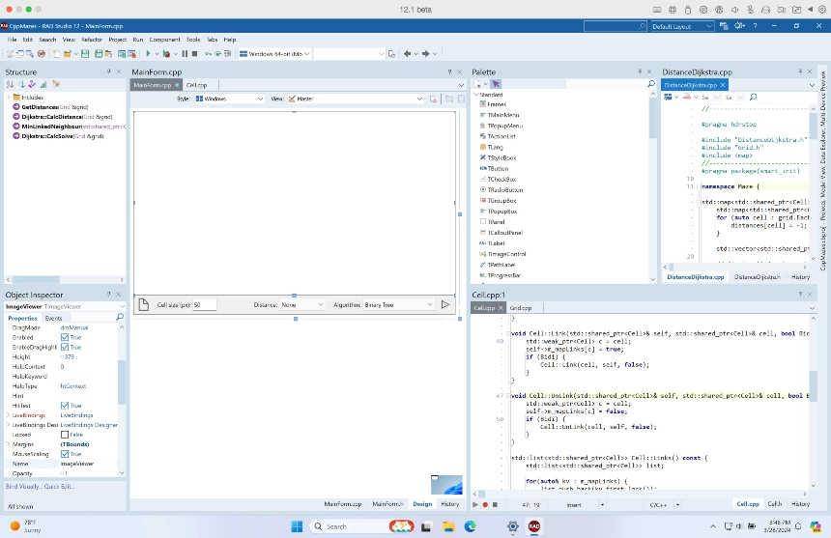Click the new page icon beside Cell size

click(x=142, y=304)
